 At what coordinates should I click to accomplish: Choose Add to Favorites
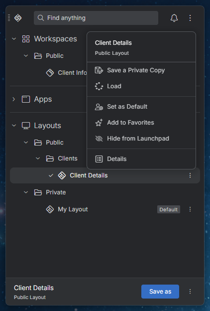click(141, 123)
